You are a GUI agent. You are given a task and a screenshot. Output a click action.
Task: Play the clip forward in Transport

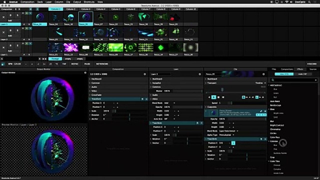point(214,97)
